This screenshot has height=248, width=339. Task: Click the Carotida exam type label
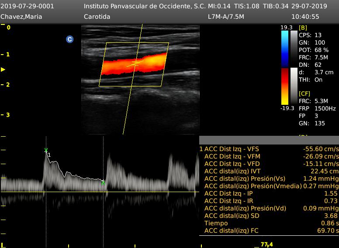(x=97, y=17)
